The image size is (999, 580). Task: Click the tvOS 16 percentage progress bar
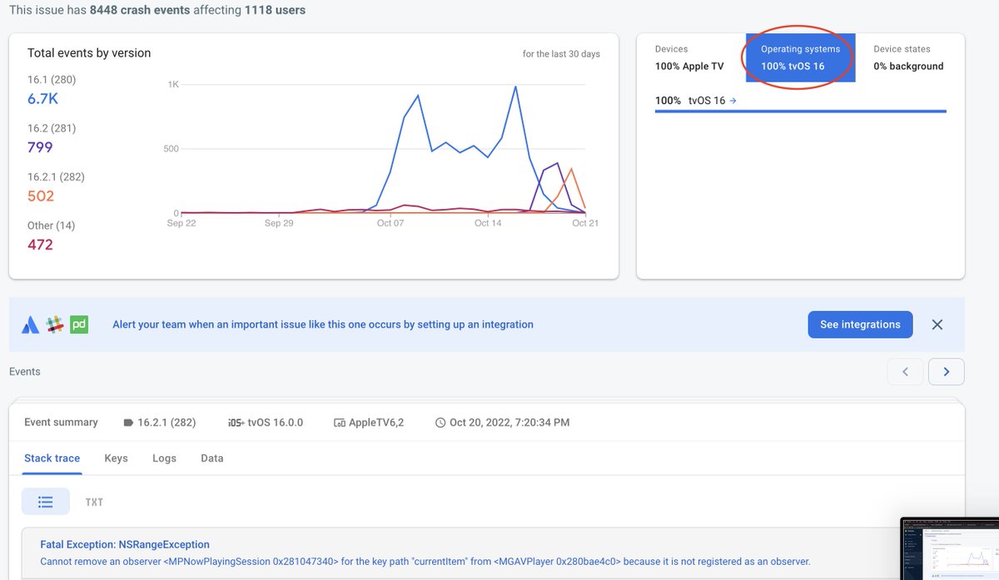801,111
